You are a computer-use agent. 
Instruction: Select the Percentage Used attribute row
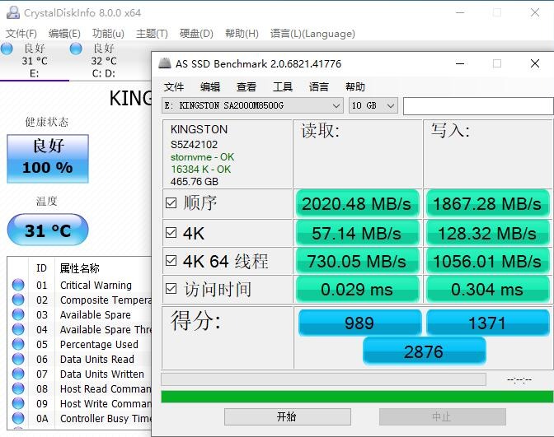[79, 344]
